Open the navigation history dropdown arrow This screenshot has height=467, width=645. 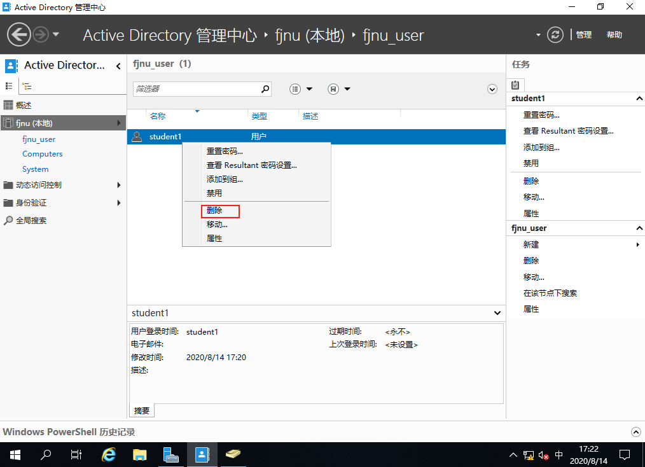56,34
